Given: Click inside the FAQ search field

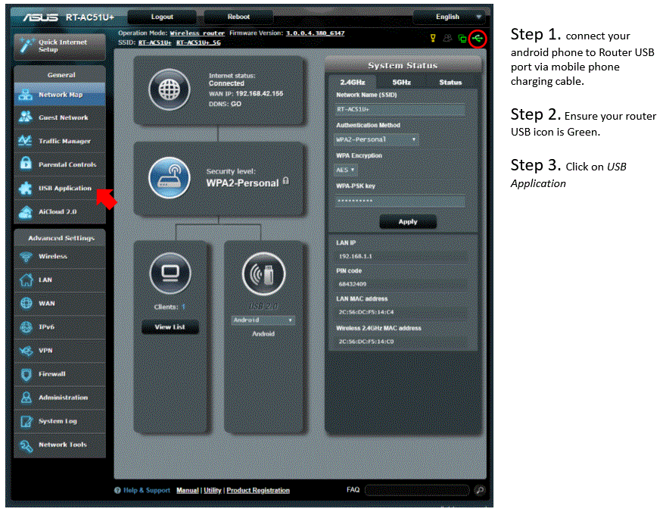Looking at the screenshot, I should coord(416,490).
